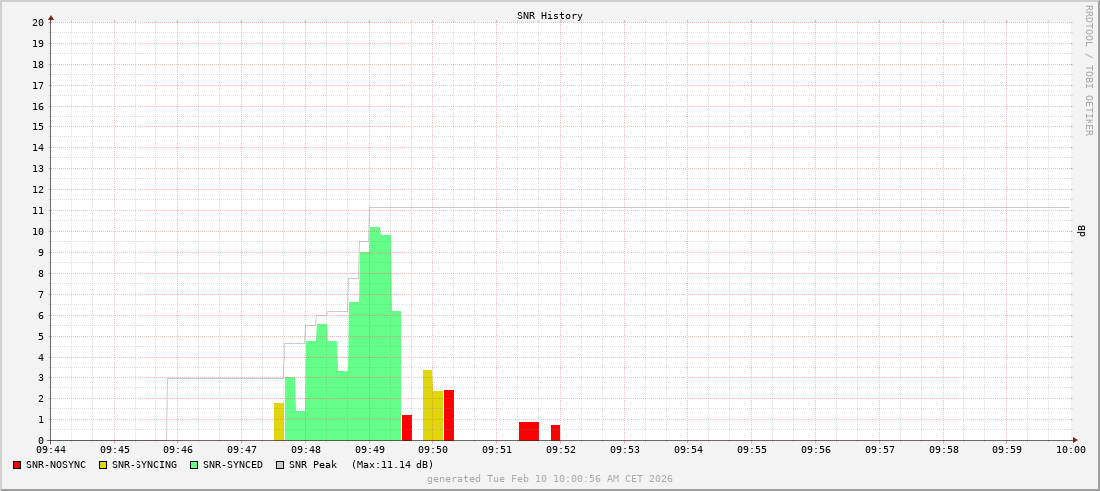This screenshot has width=1100, height=491.
Task: Click the wide red bar after 09:51
Action: click(x=528, y=431)
